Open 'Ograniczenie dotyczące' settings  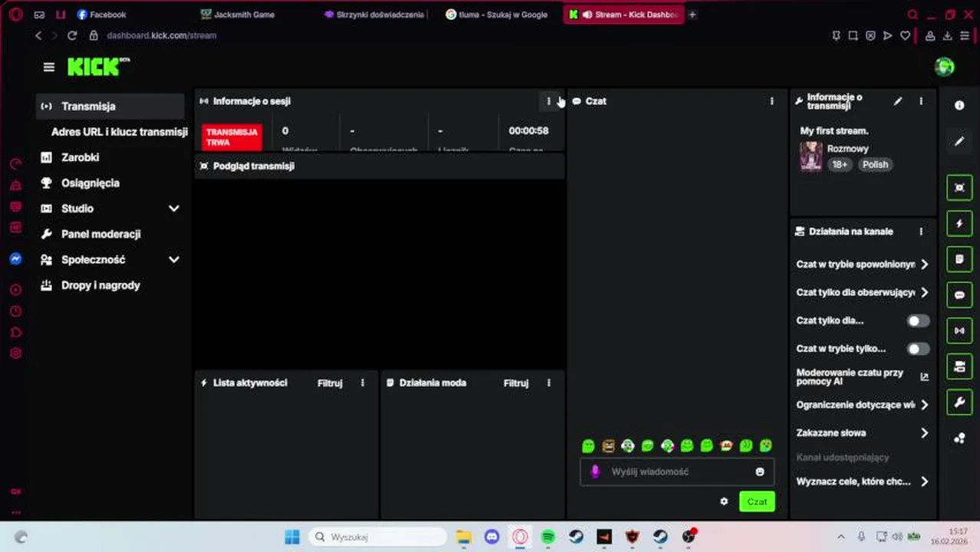click(863, 405)
